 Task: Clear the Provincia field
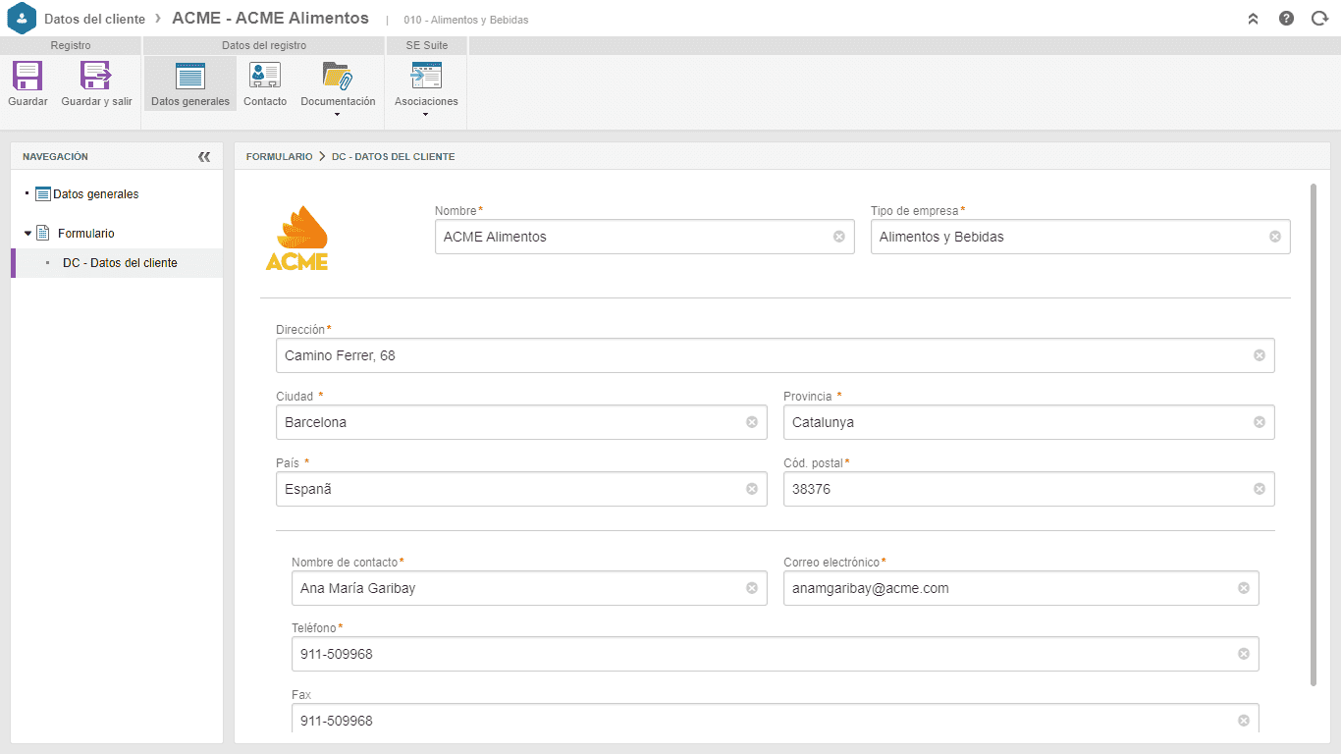point(1260,422)
